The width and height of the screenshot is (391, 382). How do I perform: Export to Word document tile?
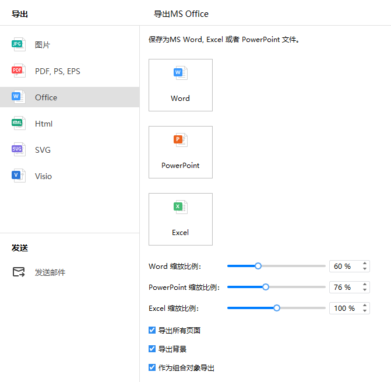(x=181, y=85)
